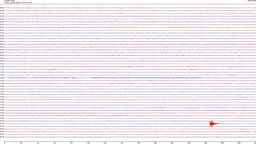Image resolution: width=256 pixels, height=144 pixels.
Task: Select the 02:00 trace time label
Action: coord(2,19)
